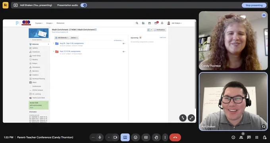Viewport: 270px width, 143px height.
Task: Raise hand using the hand icon
Action: 156,137
